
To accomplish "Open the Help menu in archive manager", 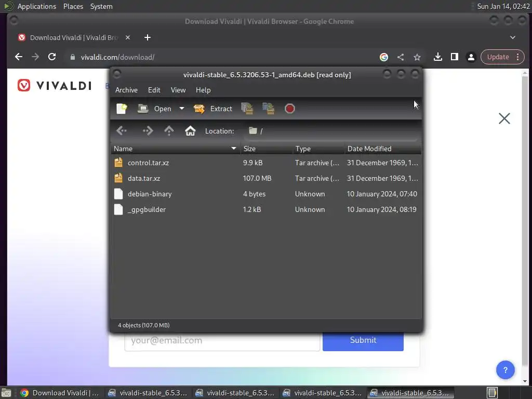I will click(x=203, y=90).
